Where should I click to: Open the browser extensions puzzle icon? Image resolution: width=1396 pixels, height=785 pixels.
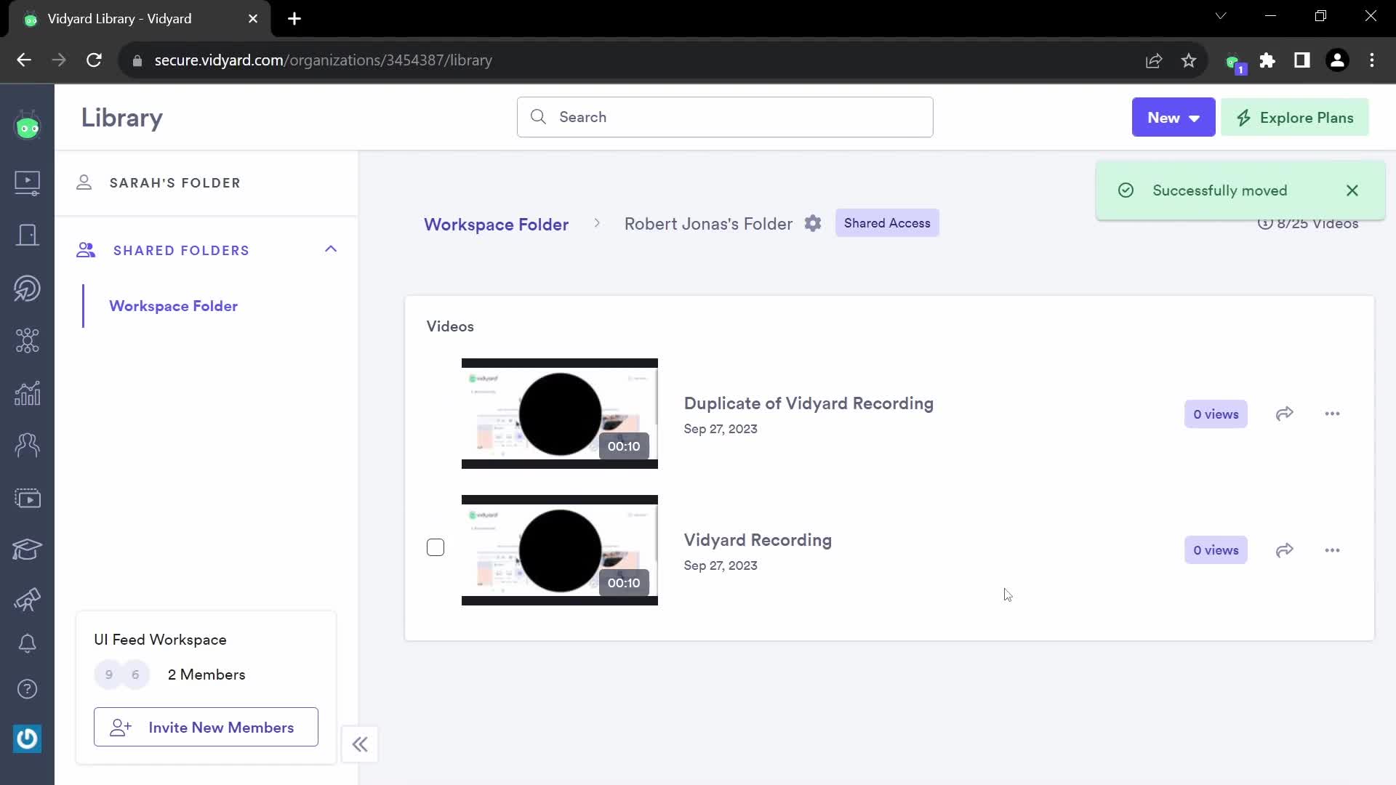tap(1267, 60)
